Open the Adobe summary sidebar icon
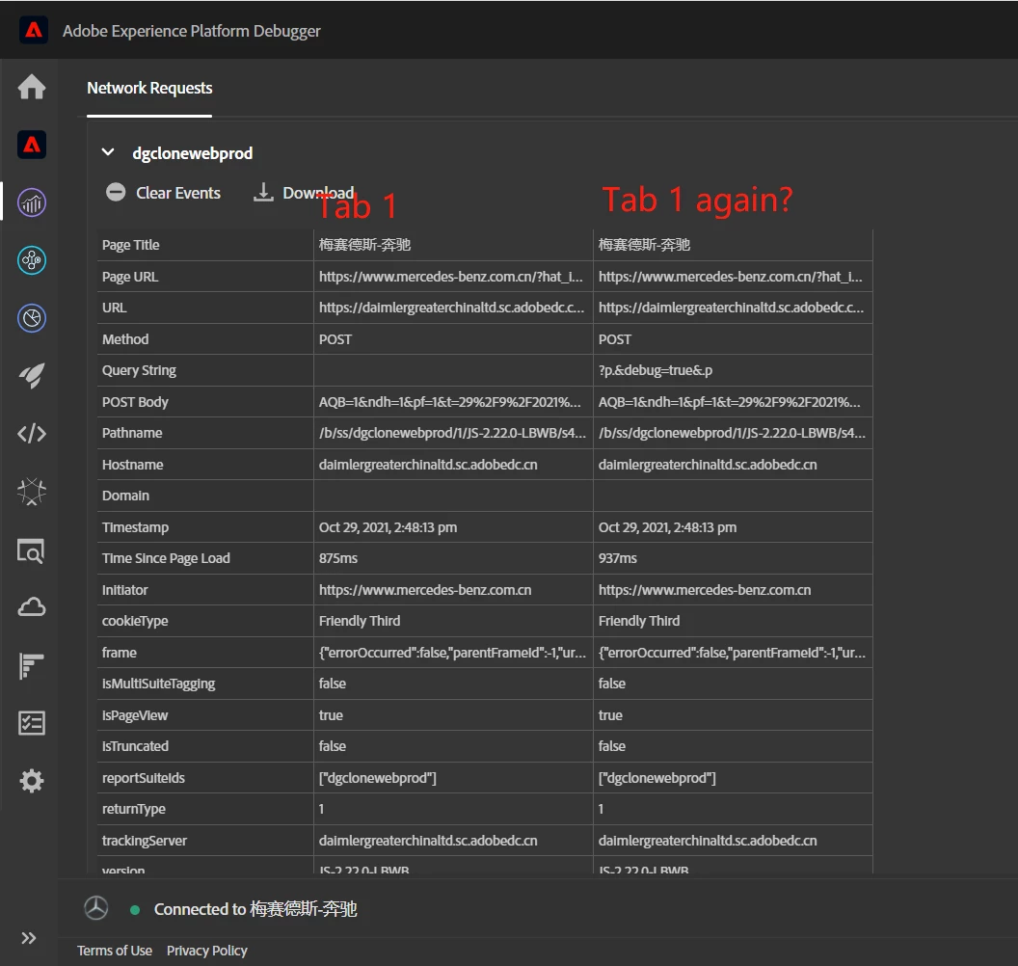Image resolution: width=1018 pixels, height=966 pixels. [x=31, y=144]
